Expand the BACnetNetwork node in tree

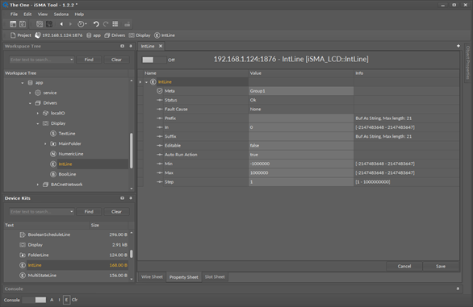pyautogui.click(x=38, y=185)
